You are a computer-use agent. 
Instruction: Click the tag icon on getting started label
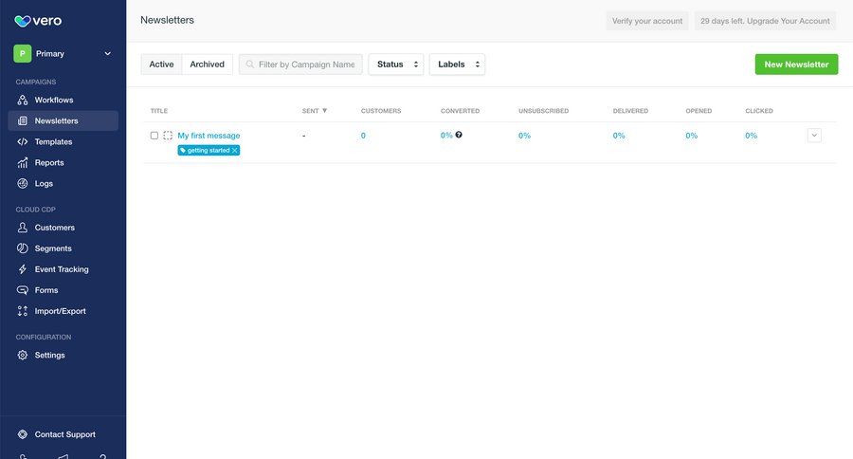click(x=183, y=150)
